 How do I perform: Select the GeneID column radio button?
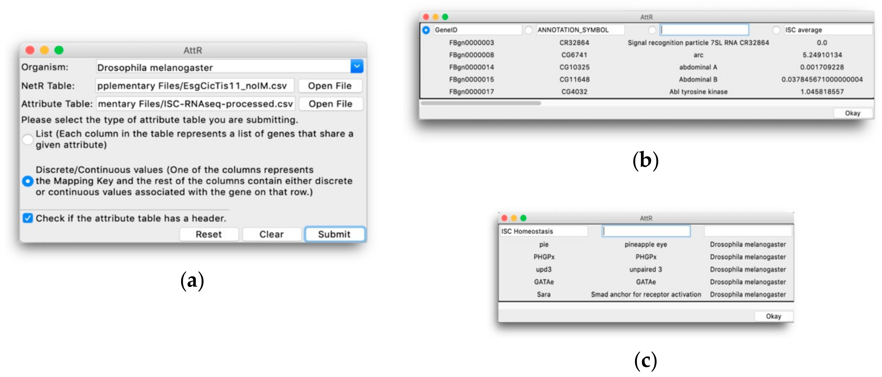pyautogui.click(x=426, y=30)
